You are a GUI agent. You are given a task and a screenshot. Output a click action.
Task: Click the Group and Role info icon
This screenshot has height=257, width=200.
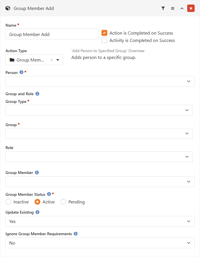[x=37, y=94]
